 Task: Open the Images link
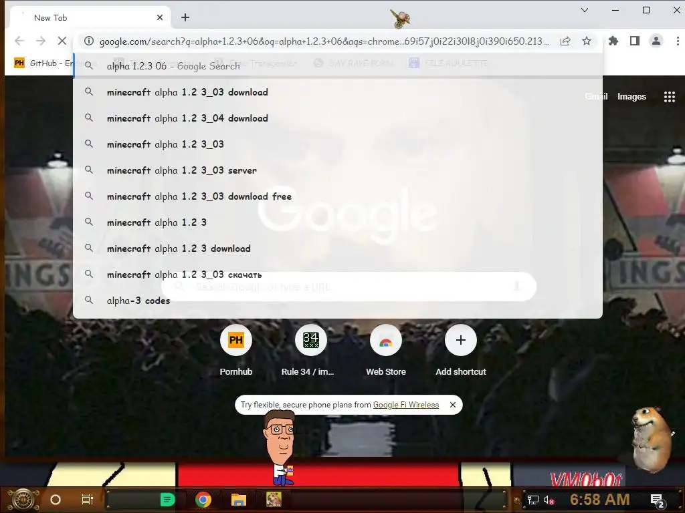coord(631,96)
